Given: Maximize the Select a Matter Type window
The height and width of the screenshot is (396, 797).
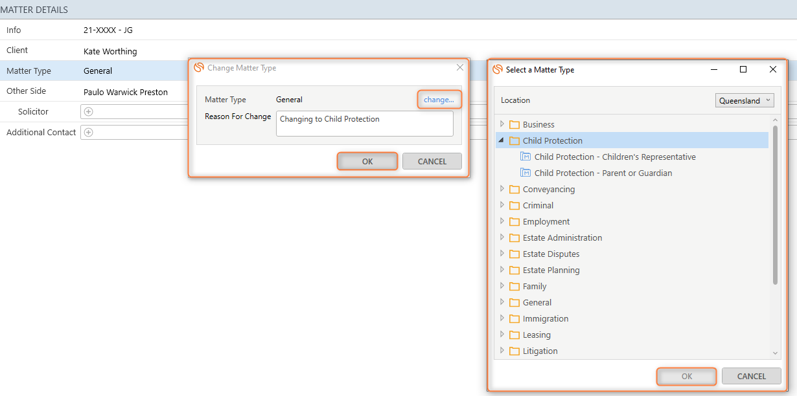Looking at the screenshot, I should pyautogui.click(x=743, y=69).
